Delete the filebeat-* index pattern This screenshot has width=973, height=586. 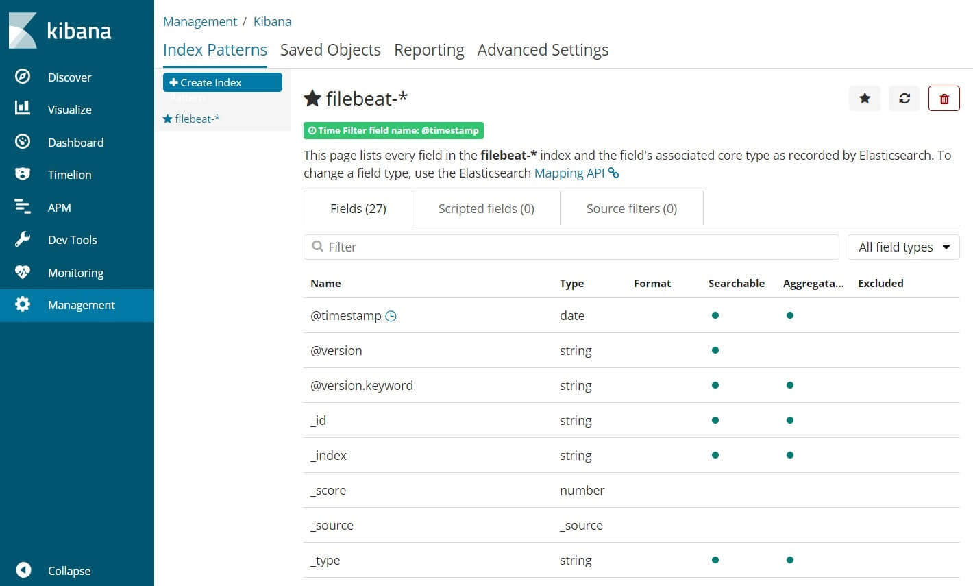point(944,98)
